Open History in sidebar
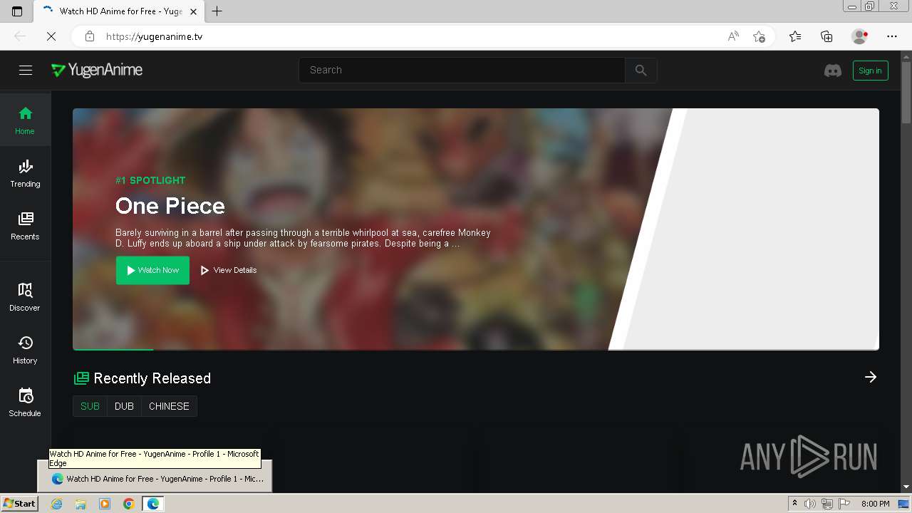Screen dimensions: 912x513 (x=25, y=349)
